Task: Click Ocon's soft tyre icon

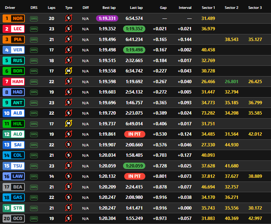Action: pyautogui.click(x=69, y=218)
